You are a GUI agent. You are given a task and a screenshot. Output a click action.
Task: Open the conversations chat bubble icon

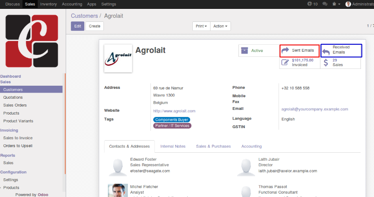coord(325,4)
